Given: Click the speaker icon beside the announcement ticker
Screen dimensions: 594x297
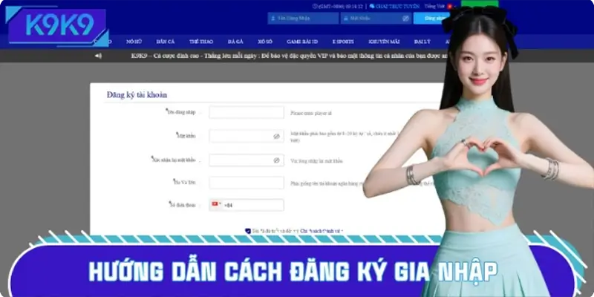Looking at the screenshot, I should 98,56.
